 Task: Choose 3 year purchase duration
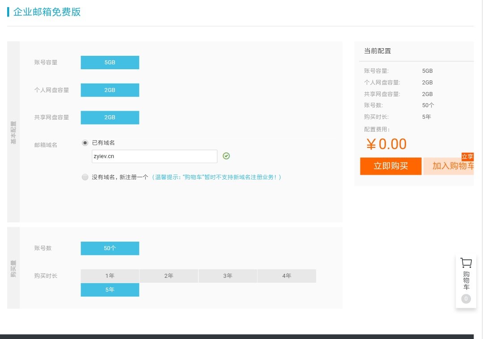(228, 276)
